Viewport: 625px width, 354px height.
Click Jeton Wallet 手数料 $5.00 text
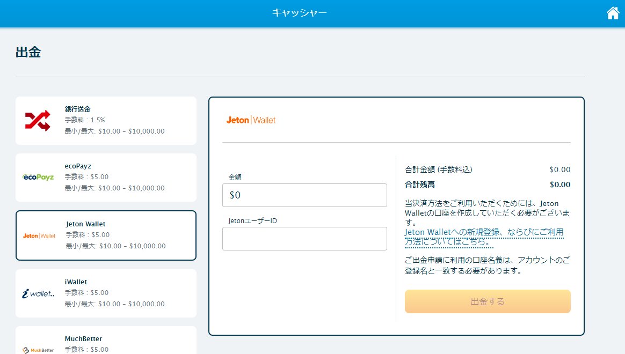(88, 235)
